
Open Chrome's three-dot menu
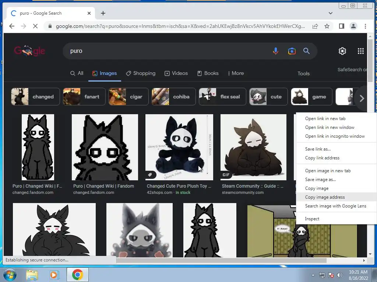(365, 26)
